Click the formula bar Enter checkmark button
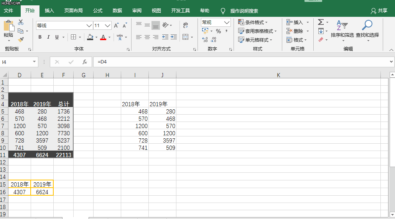Image resolution: width=395 pixels, height=219 pixels. point(71,62)
